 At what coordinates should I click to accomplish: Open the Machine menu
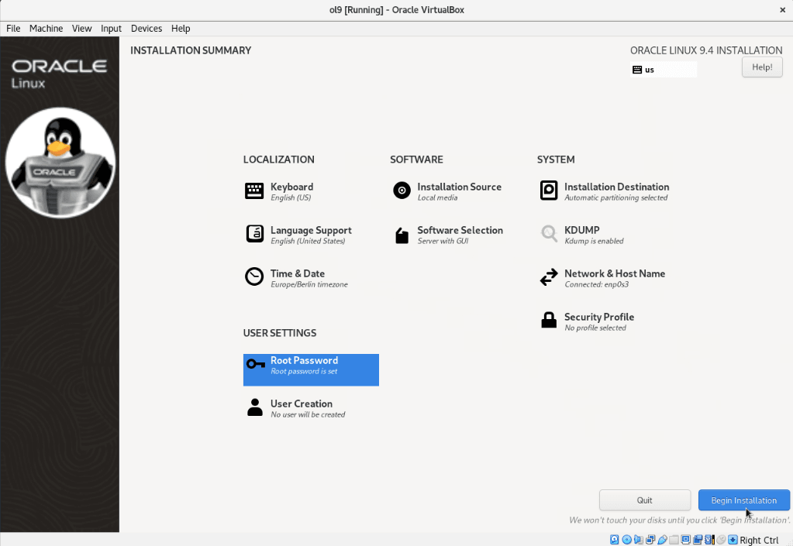(x=46, y=29)
